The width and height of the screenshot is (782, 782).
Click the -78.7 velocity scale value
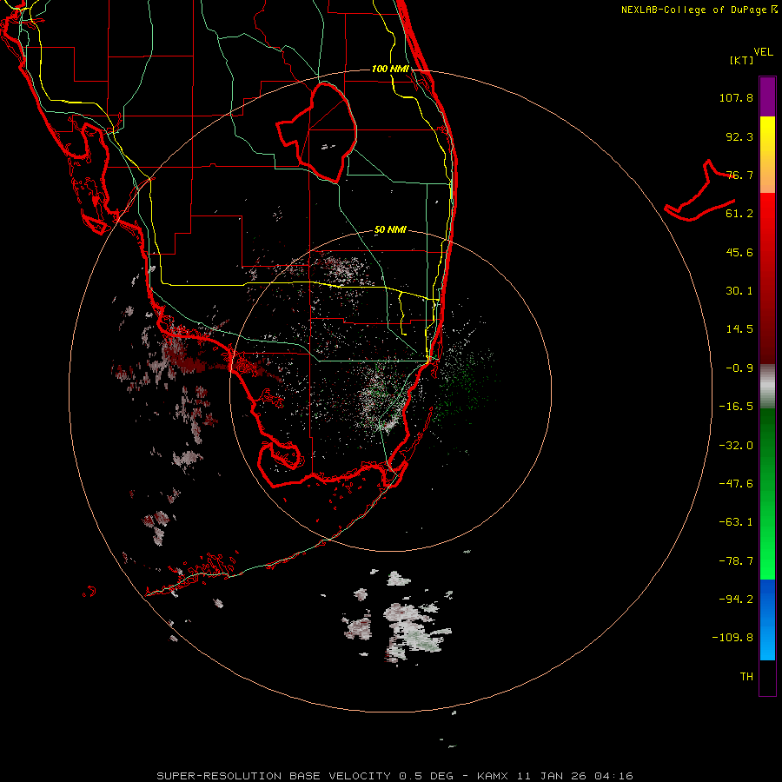point(736,561)
